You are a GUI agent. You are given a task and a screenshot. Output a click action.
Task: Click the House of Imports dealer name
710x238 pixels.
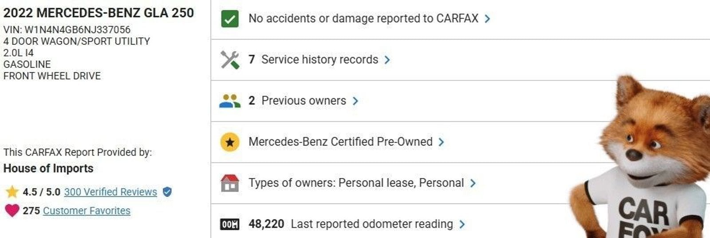48,168
